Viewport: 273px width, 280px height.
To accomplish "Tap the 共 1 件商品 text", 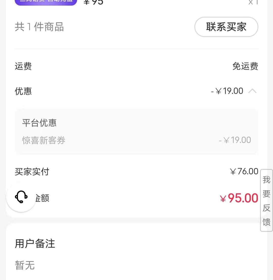I will click(39, 27).
